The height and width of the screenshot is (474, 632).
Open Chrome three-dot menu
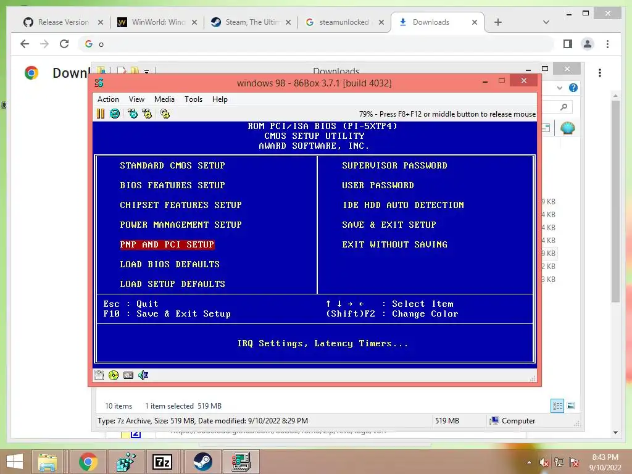pos(607,44)
